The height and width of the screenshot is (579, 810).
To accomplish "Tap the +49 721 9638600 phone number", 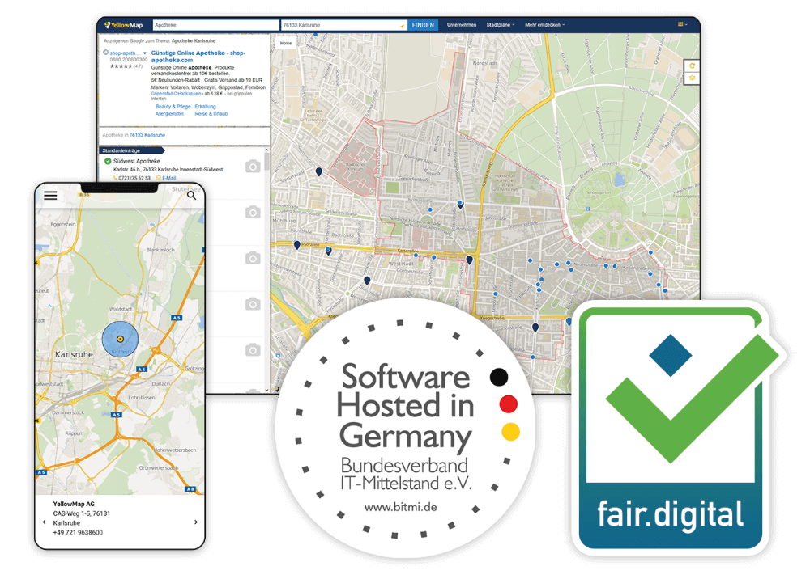I will pyautogui.click(x=78, y=532).
